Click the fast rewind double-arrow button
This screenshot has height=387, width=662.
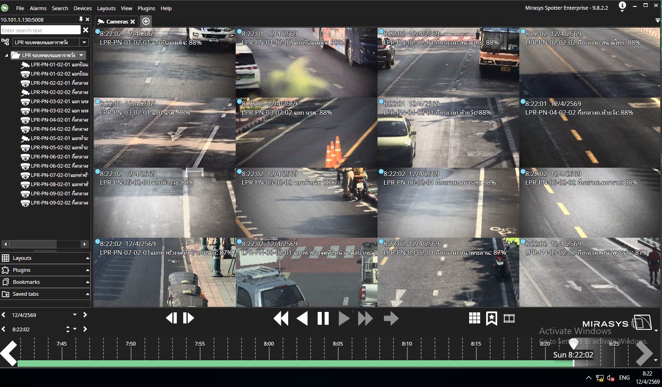tap(281, 318)
